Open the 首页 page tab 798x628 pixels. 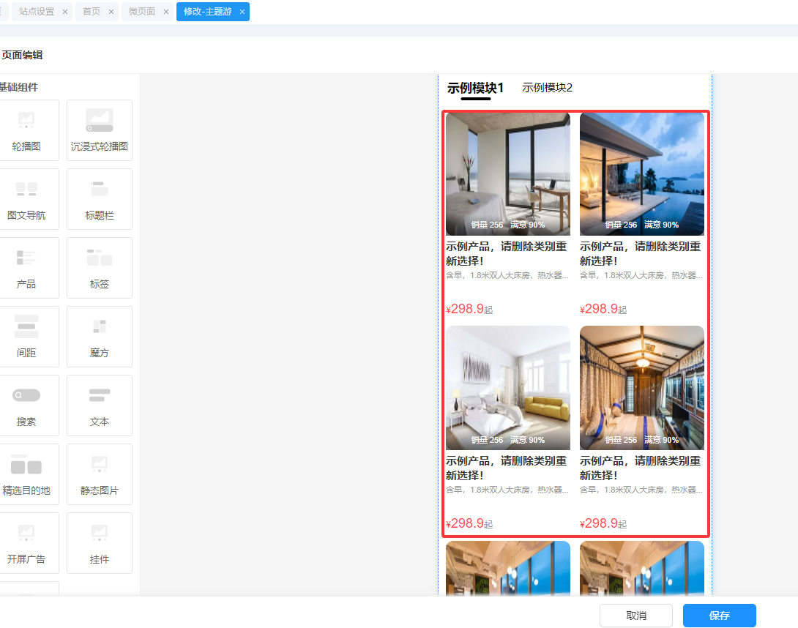tap(92, 12)
